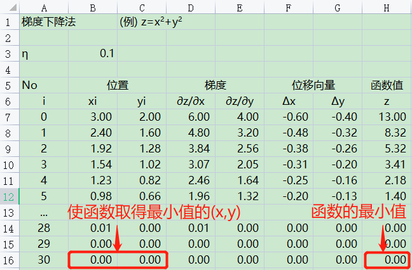The height and width of the screenshot is (270, 412).
Task: Click the cell containing formula z=x²+y²
Action: 151,21
